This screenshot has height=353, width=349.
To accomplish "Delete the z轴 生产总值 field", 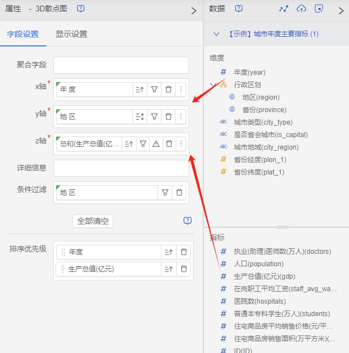I will (x=168, y=144).
